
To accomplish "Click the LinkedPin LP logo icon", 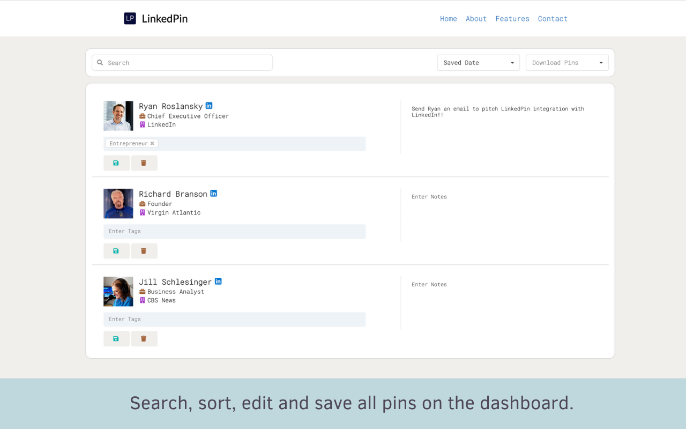I will coord(130,19).
